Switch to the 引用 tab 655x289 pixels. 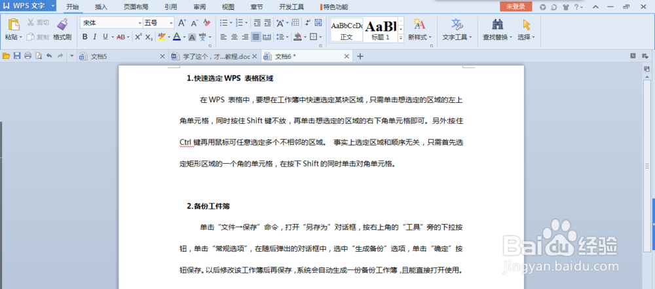click(x=170, y=7)
